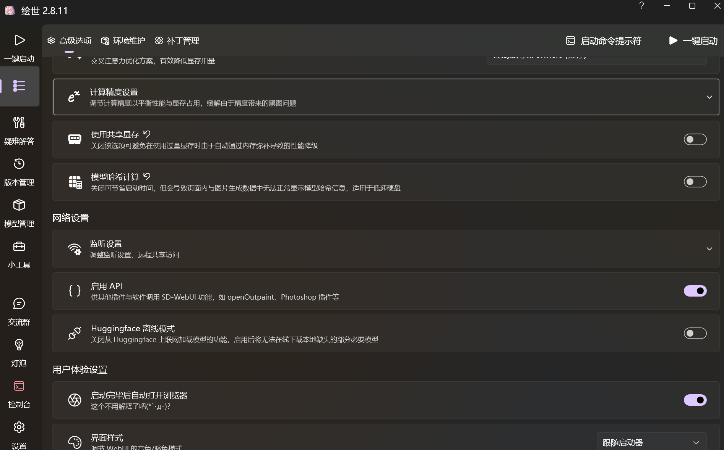Open the 跟随启动器 界面样式 dropdown
This screenshot has height=450, width=724.
tap(651, 442)
